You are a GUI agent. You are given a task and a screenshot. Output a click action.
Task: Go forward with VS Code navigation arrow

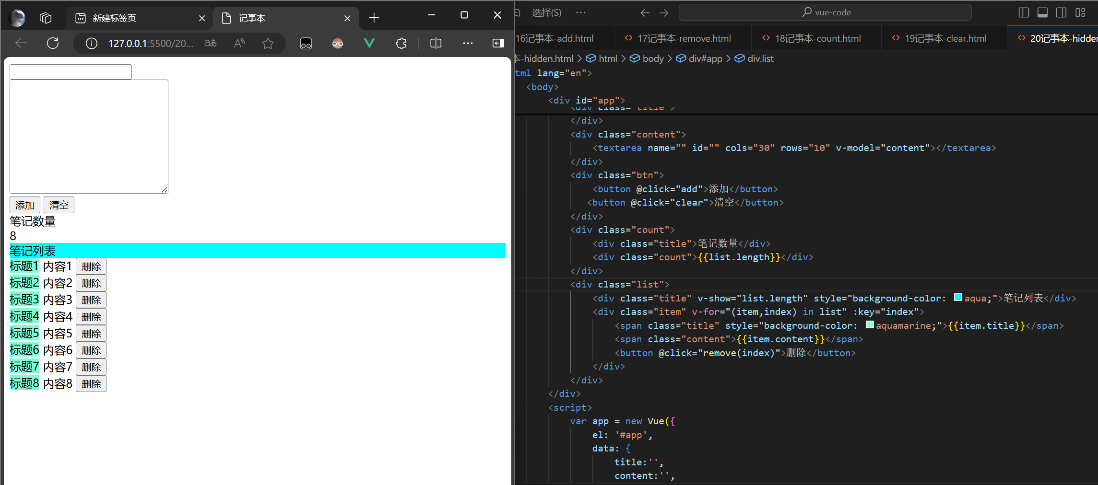[x=664, y=13]
